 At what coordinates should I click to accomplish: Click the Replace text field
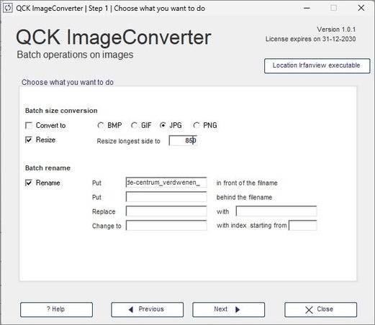tap(166, 211)
